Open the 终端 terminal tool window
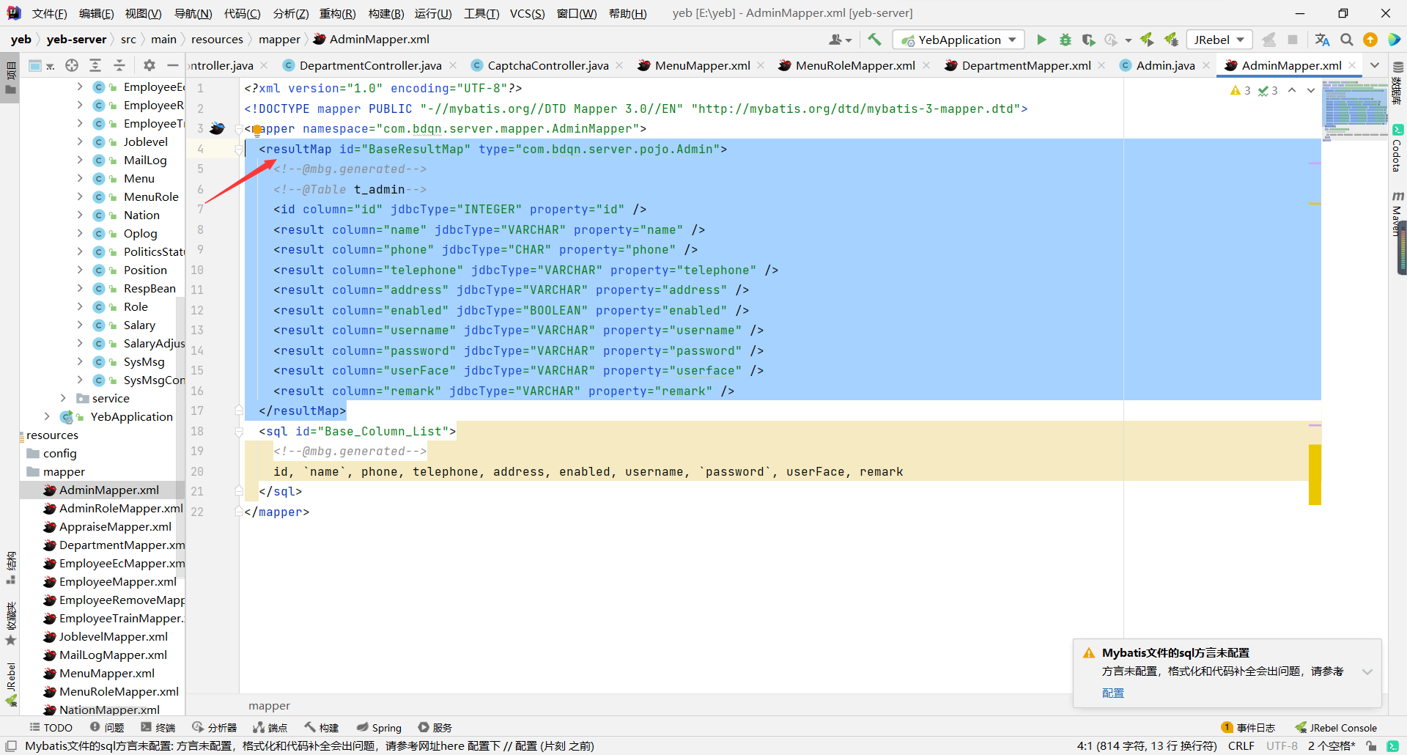 coord(158,728)
